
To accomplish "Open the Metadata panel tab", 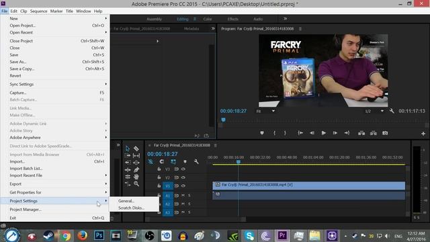I will pos(191,28).
